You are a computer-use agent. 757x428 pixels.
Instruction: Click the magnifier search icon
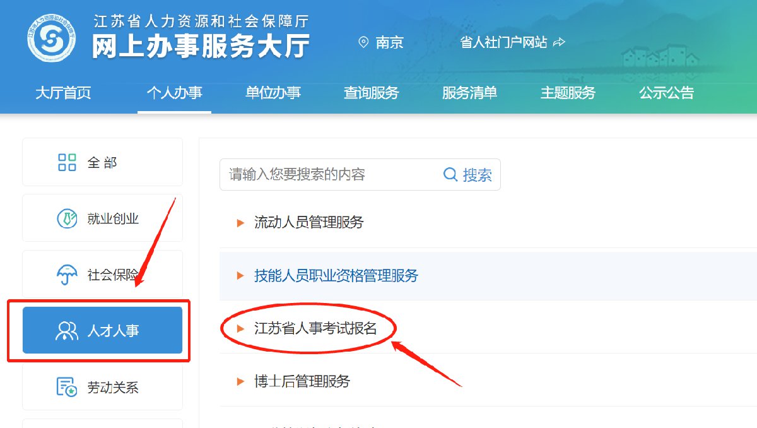[450, 175]
